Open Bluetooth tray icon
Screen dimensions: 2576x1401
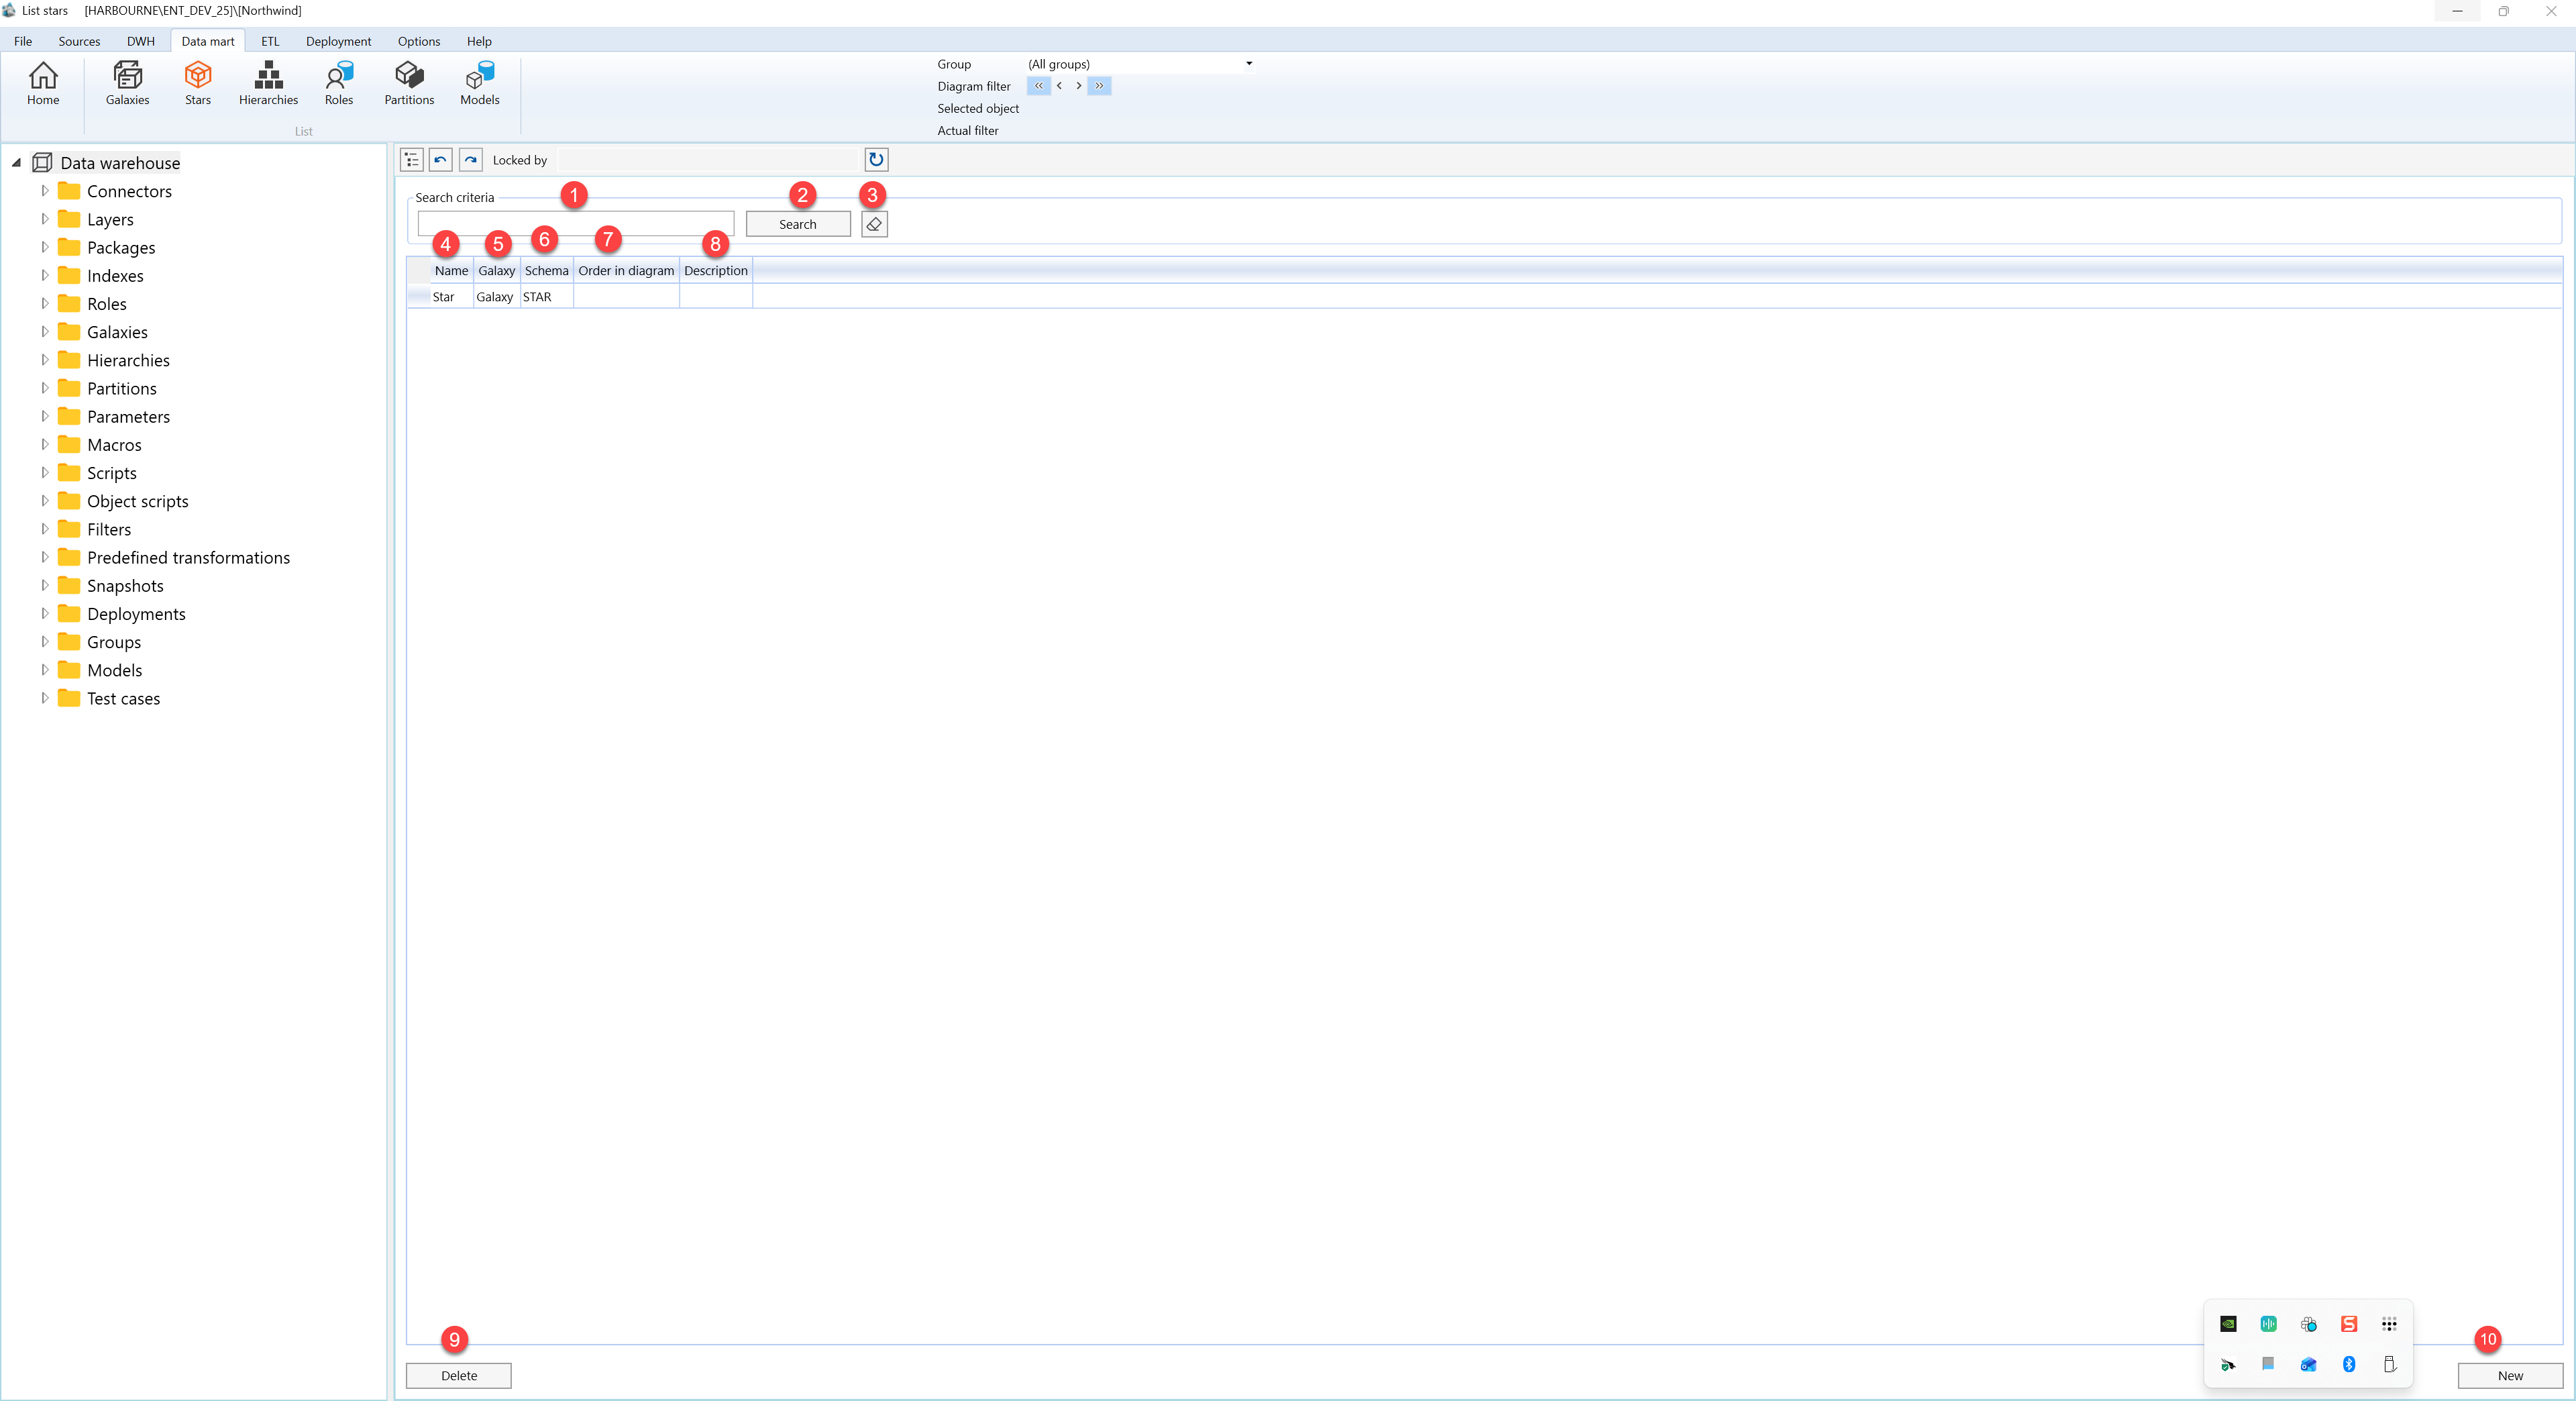tap(2349, 1364)
